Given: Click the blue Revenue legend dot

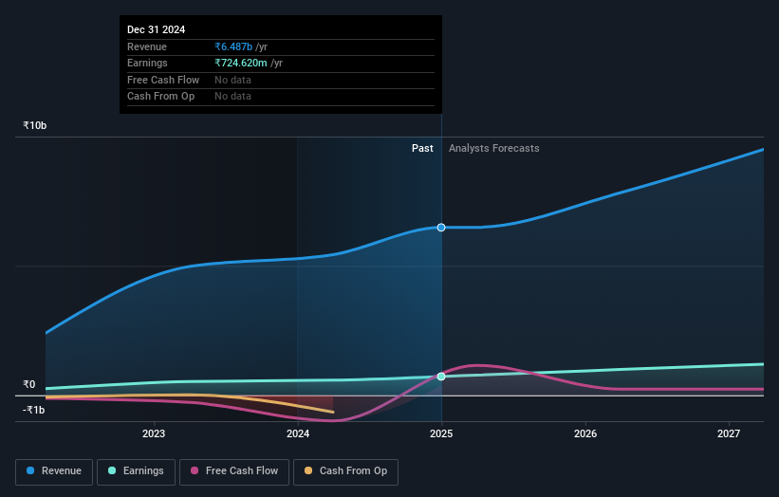Looking at the screenshot, I should tap(30, 470).
